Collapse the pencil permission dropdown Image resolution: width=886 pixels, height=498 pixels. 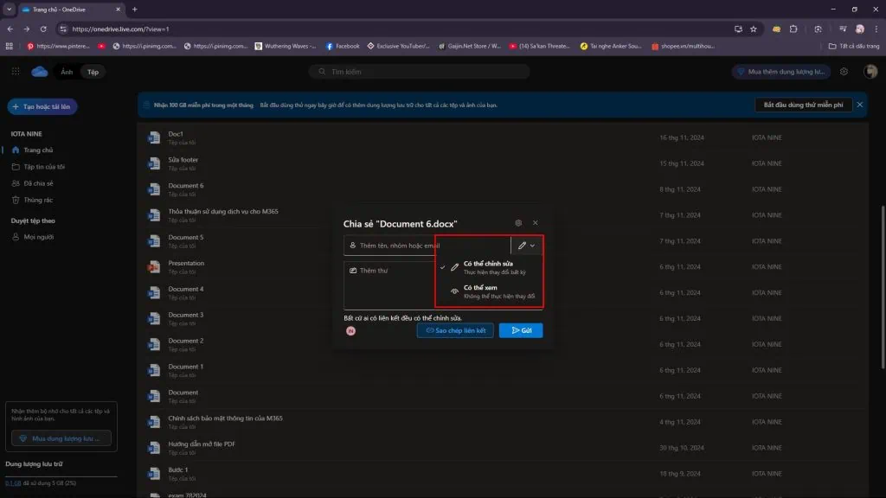pos(527,246)
